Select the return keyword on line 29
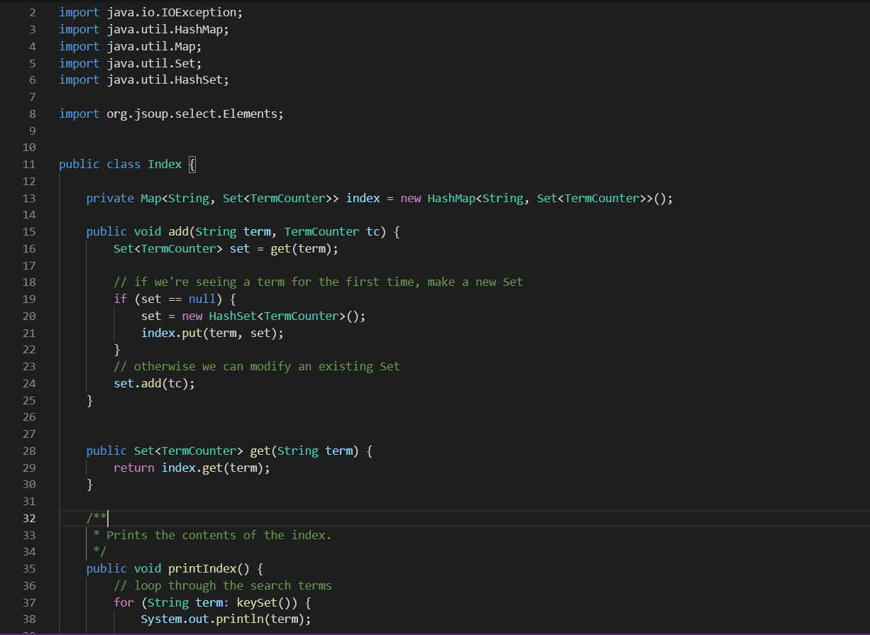The image size is (870, 635). point(133,468)
